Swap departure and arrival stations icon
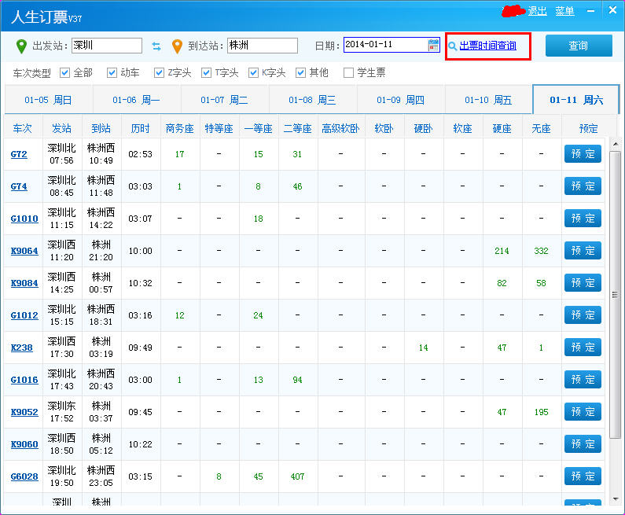Viewport: 625px width, 515px height. 156,46
